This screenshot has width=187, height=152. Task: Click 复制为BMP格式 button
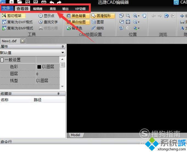coord(18,28)
